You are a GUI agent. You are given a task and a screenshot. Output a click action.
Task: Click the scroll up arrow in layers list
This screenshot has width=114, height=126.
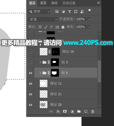tap(100, 34)
